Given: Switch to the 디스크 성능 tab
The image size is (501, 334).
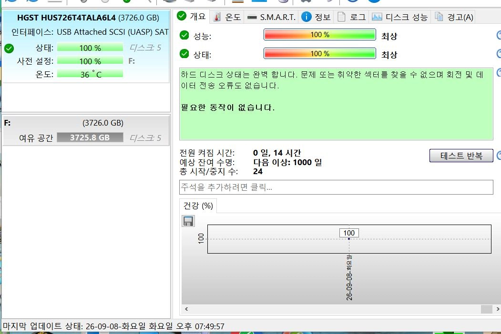Looking at the screenshot, I should pyautogui.click(x=400, y=17).
